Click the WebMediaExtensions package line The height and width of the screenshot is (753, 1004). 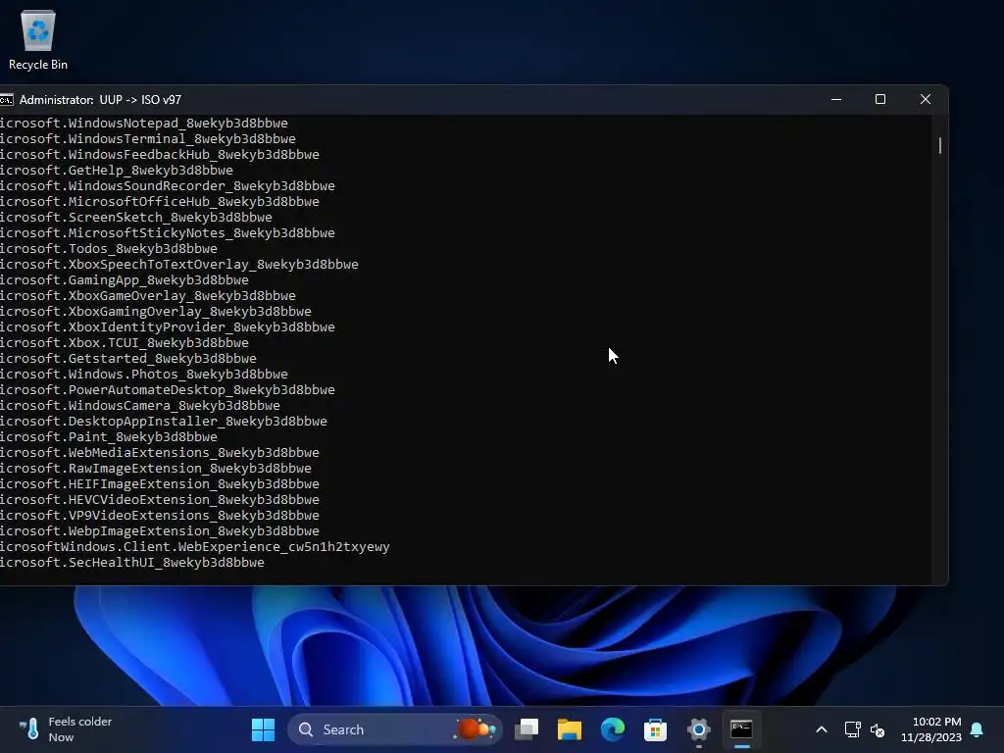(x=160, y=453)
